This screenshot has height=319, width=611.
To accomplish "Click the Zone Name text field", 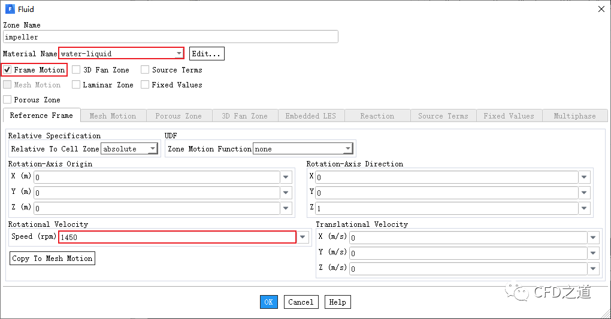I will tap(171, 37).
